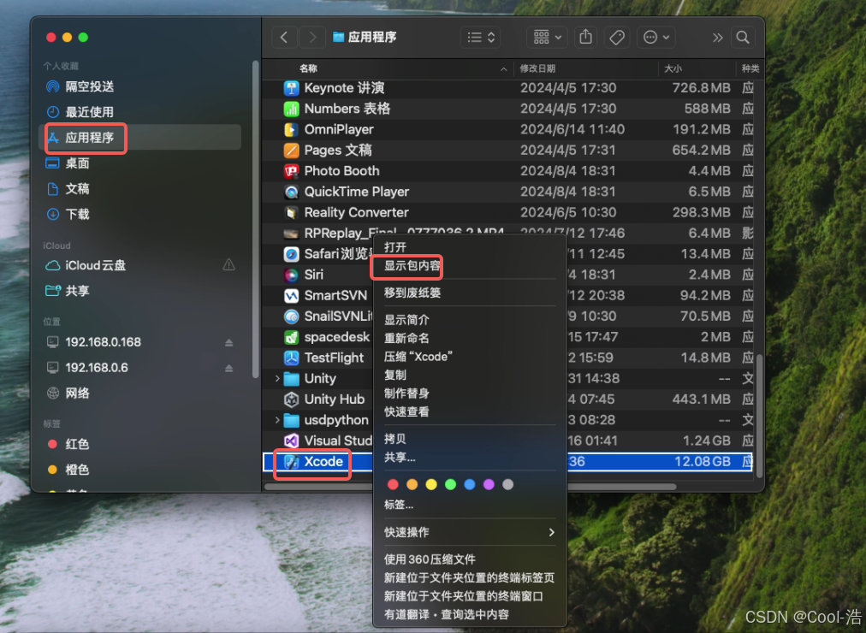Click the file list vertical scrollbar
The width and height of the screenshot is (866, 633).
pos(759,416)
